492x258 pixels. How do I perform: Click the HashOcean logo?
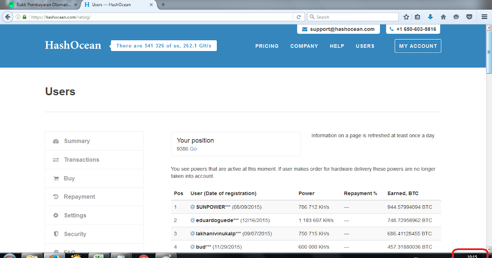pyautogui.click(x=73, y=45)
